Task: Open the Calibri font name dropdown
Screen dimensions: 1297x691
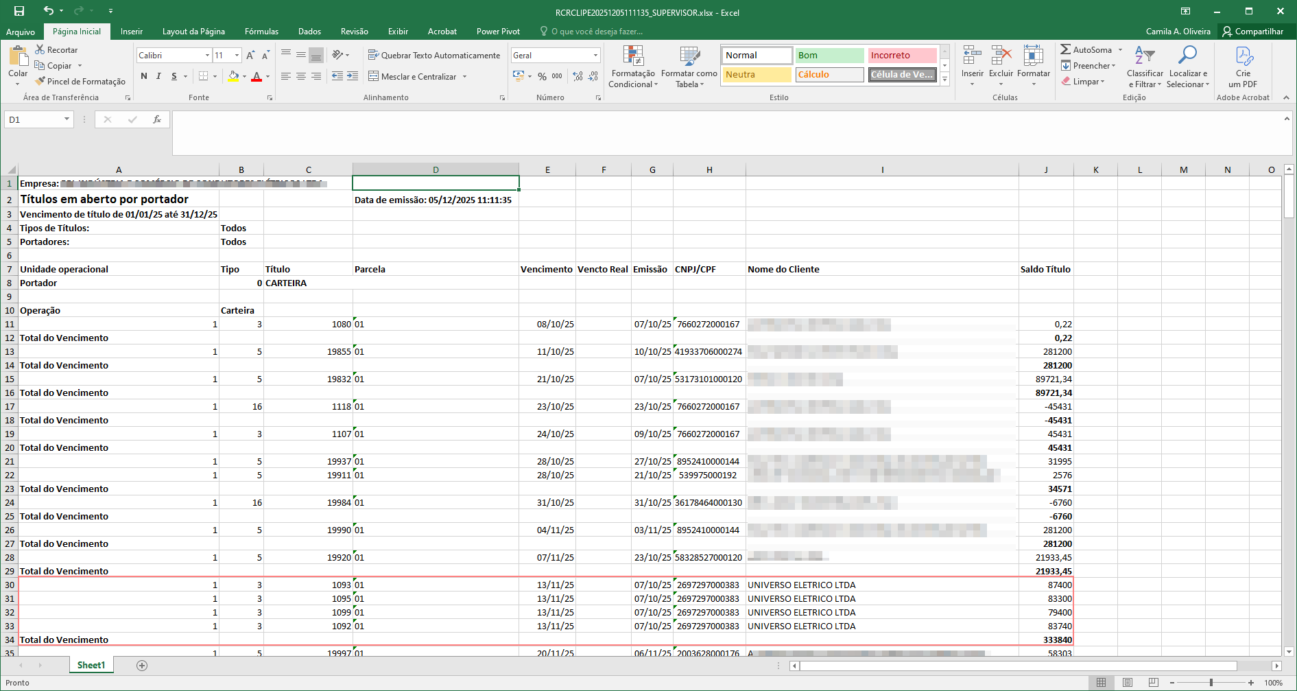Action: coord(207,55)
